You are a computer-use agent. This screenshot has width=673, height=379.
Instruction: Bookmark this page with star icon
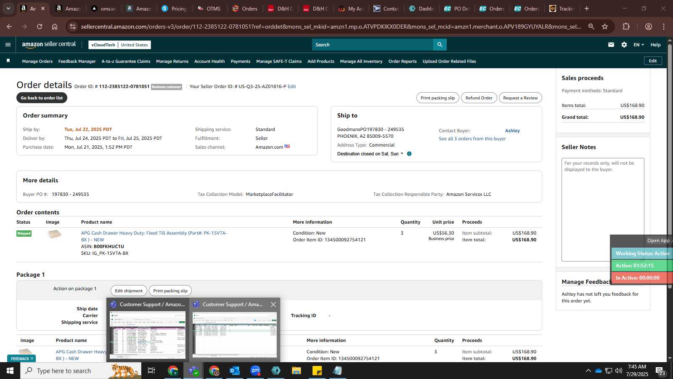[x=605, y=27]
